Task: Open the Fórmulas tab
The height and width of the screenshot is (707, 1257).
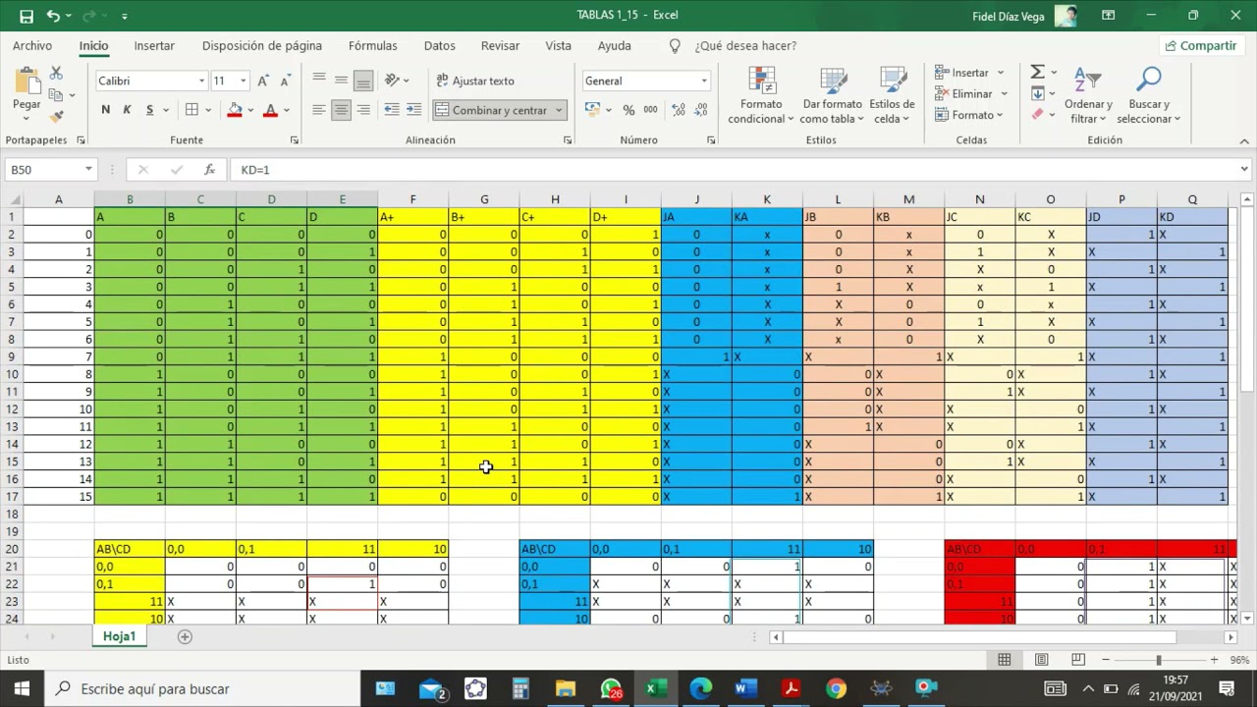Action: 373,46
